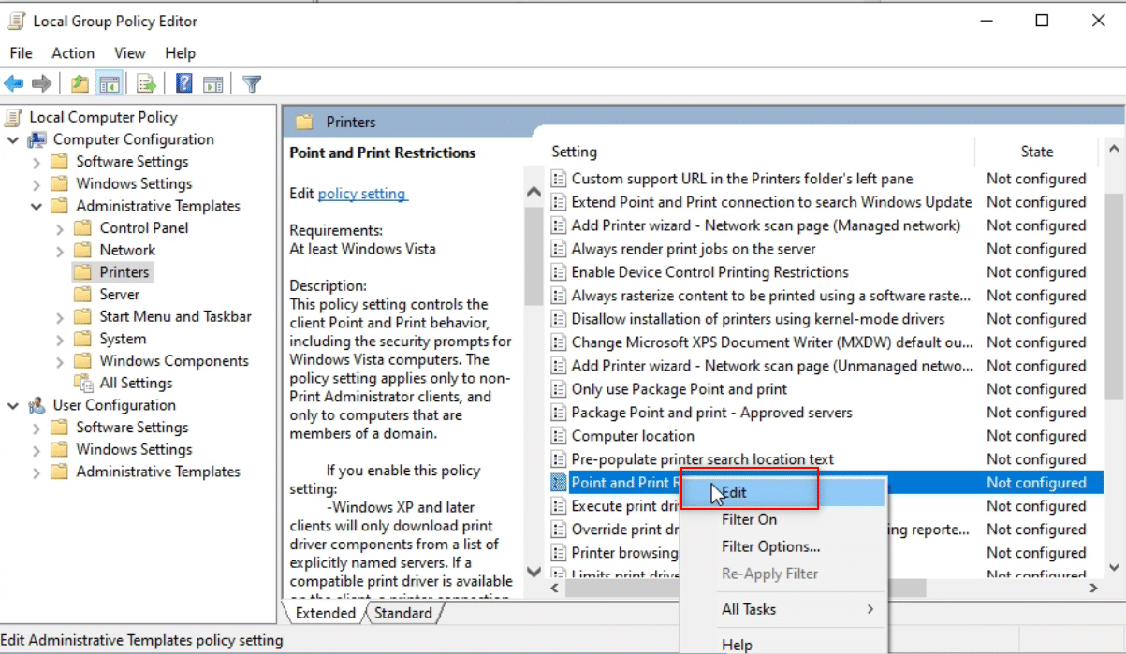Select the Printers tree item
The height and width of the screenshot is (654, 1126).
click(124, 272)
